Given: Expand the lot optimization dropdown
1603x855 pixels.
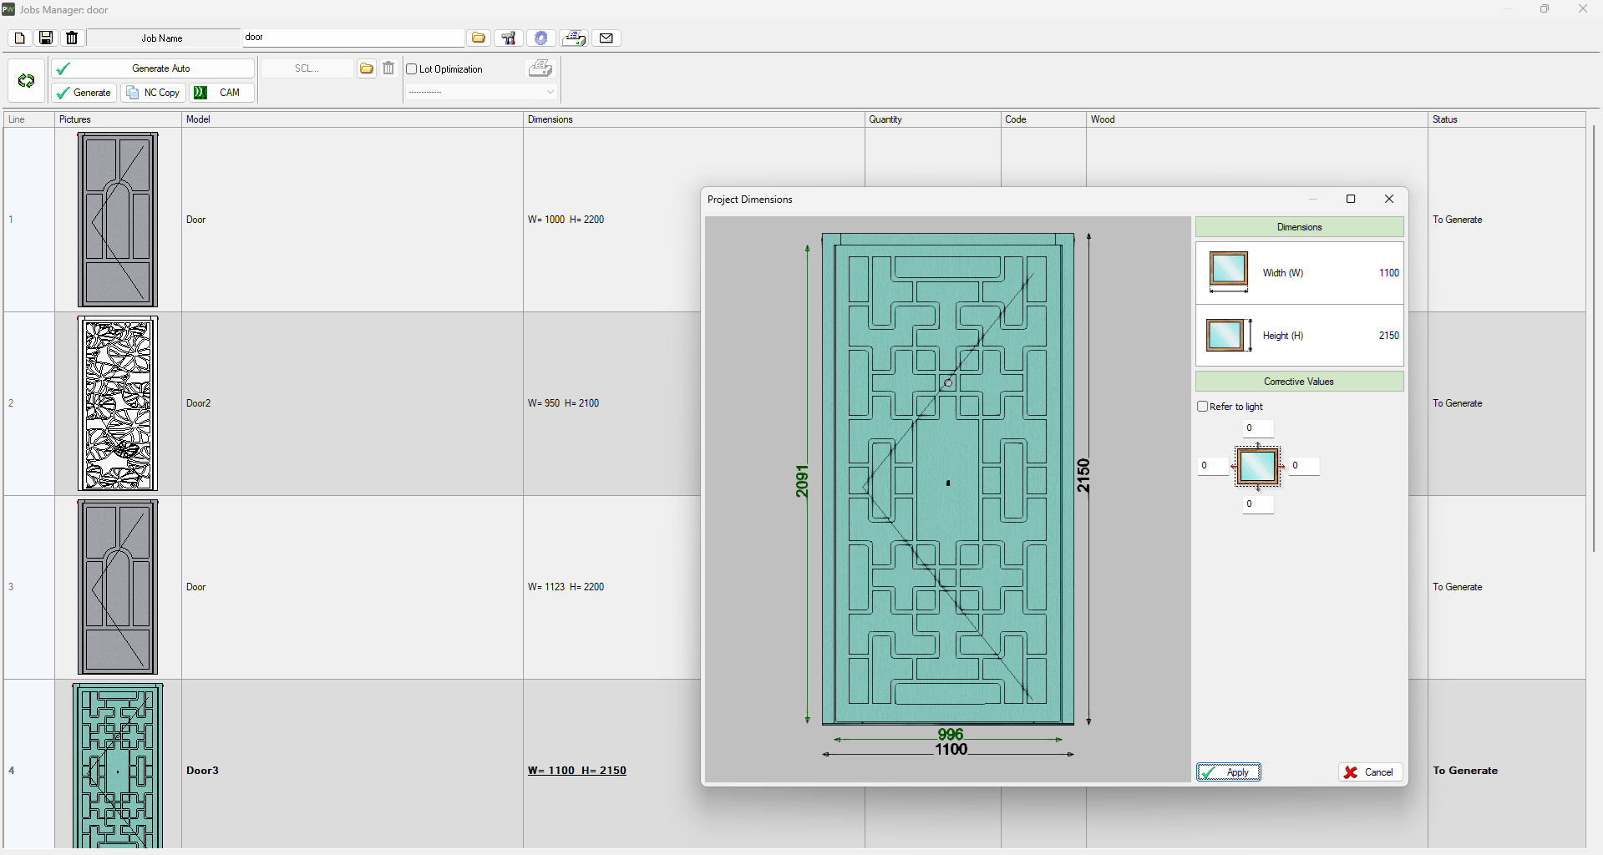Looking at the screenshot, I should [x=550, y=92].
